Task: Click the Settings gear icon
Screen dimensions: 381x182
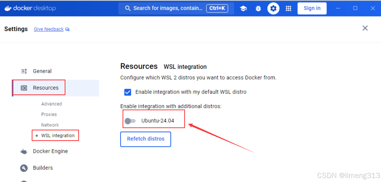Action: [273, 9]
